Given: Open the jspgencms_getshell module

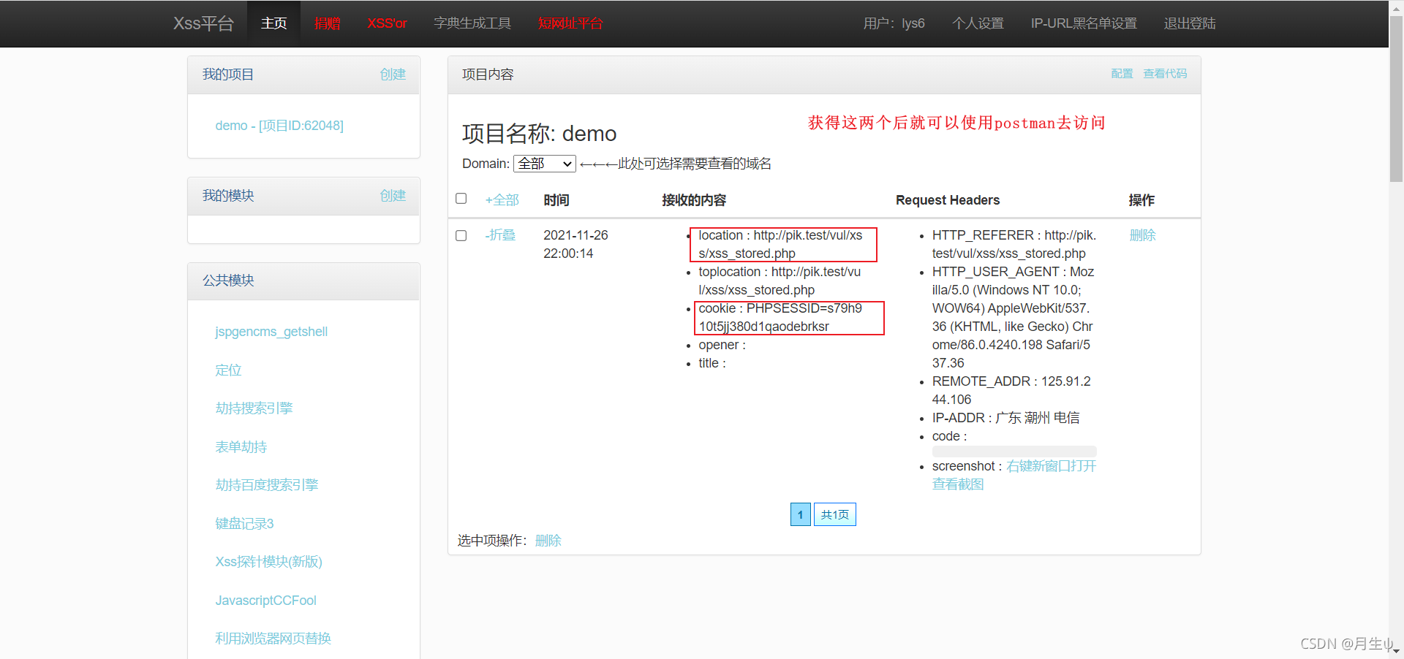Looking at the screenshot, I should coord(271,332).
